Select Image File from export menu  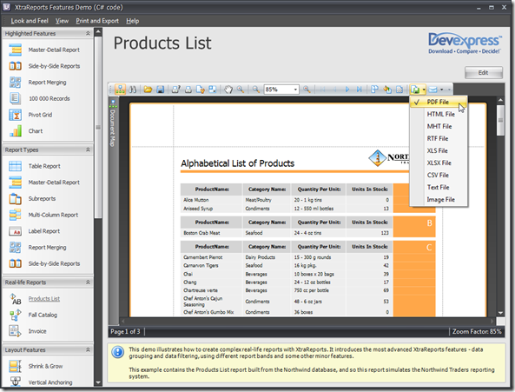click(x=439, y=199)
